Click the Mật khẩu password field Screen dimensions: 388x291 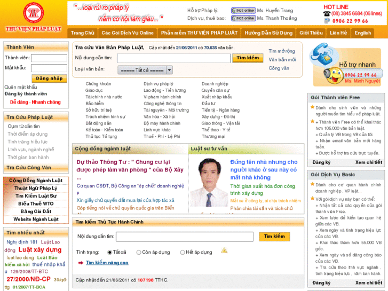(x=49, y=68)
